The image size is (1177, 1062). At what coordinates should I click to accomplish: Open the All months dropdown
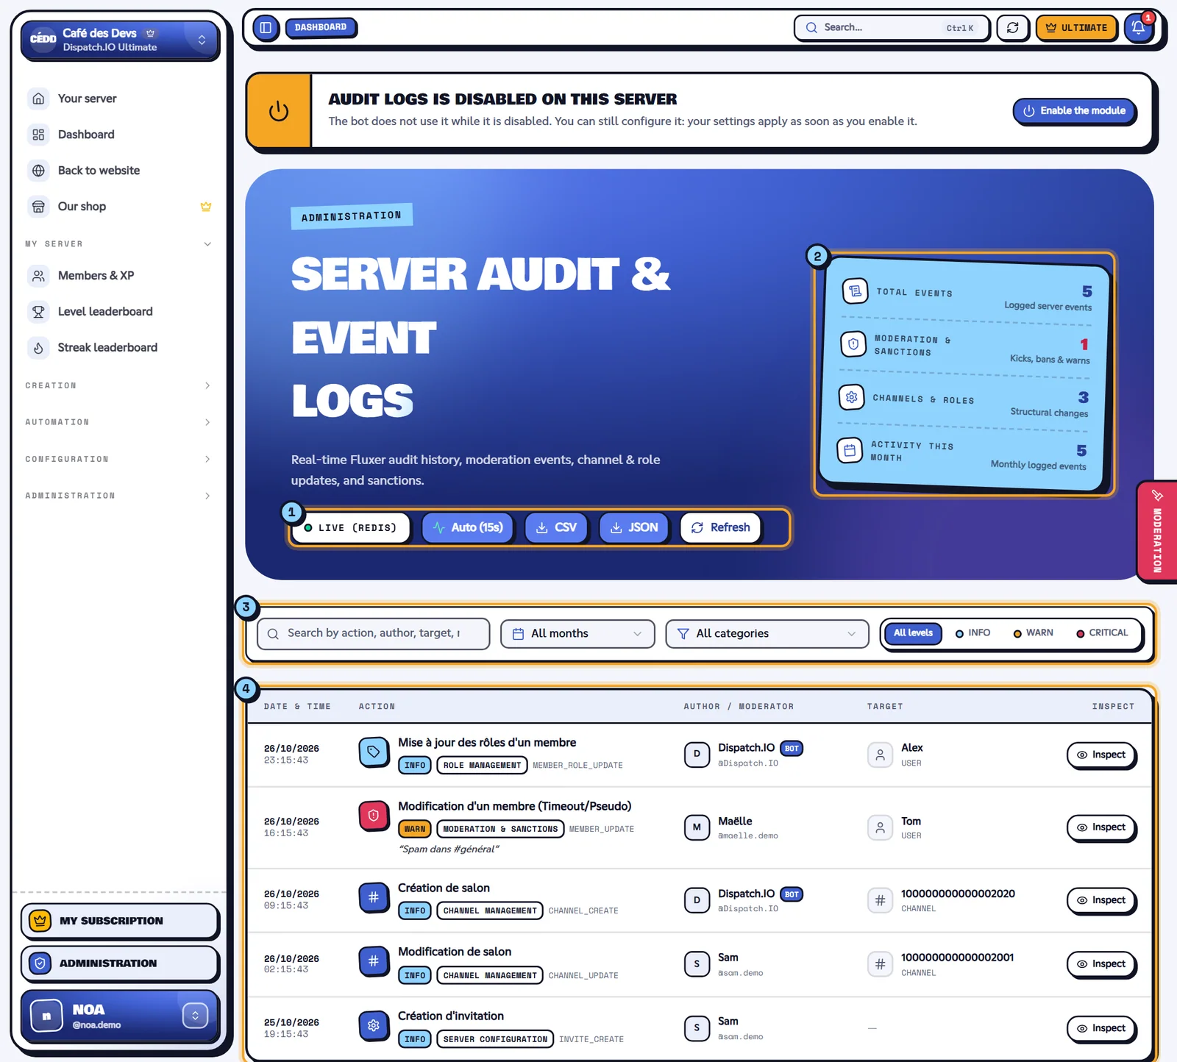tap(577, 633)
